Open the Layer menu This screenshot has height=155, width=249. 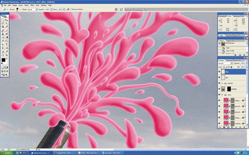click(21, 5)
